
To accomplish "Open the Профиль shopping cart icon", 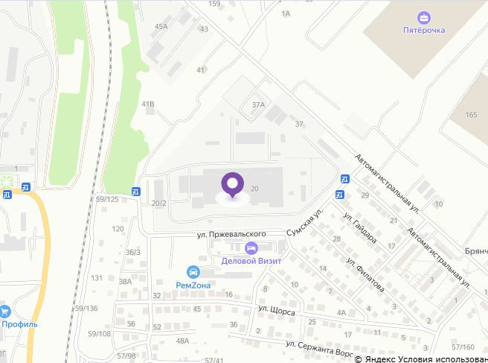I will tap(4, 312).
